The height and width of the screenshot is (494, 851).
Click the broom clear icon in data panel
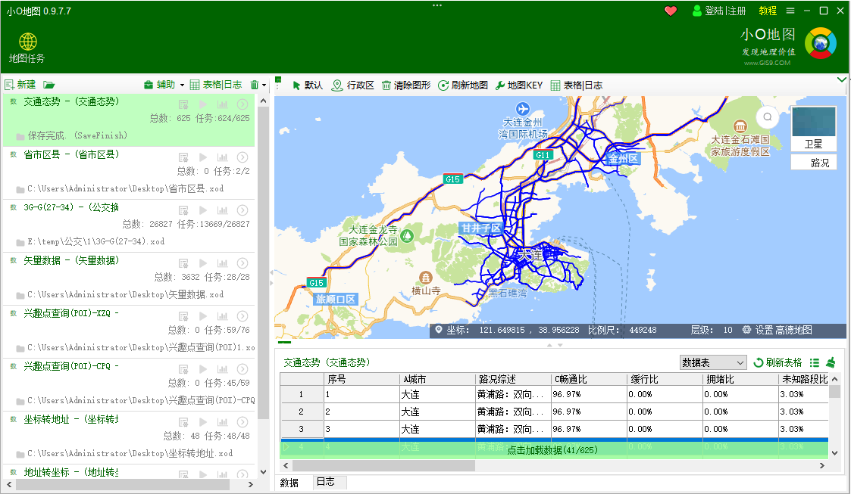point(831,362)
